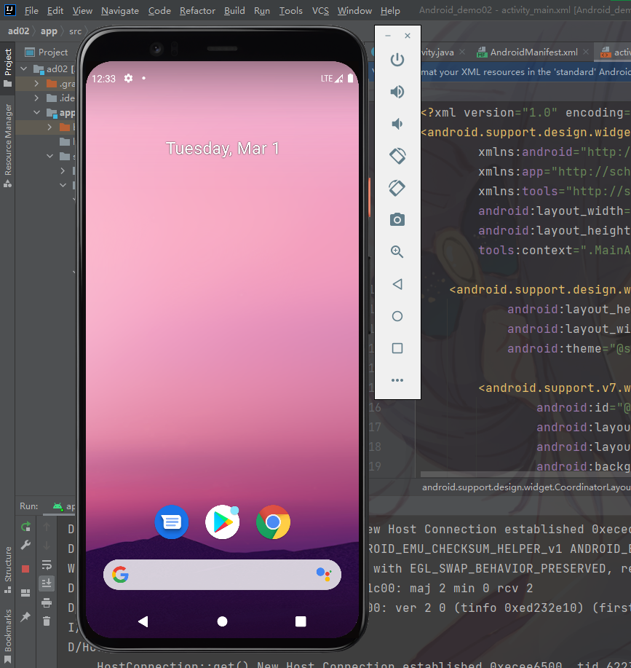Switch to the vity.java editor tab
The image size is (631, 668).
point(437,52)
